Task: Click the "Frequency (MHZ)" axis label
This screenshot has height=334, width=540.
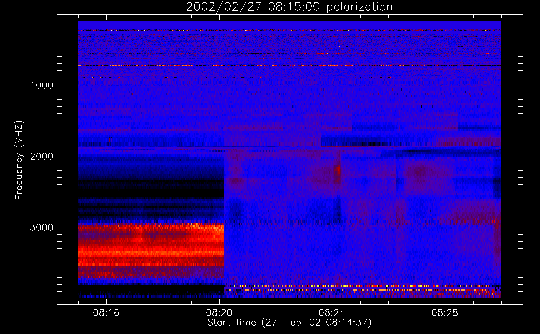Action: tap(19, 160)
